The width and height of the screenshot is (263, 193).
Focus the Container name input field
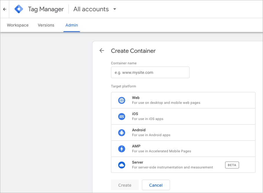[x=150, y=72]
